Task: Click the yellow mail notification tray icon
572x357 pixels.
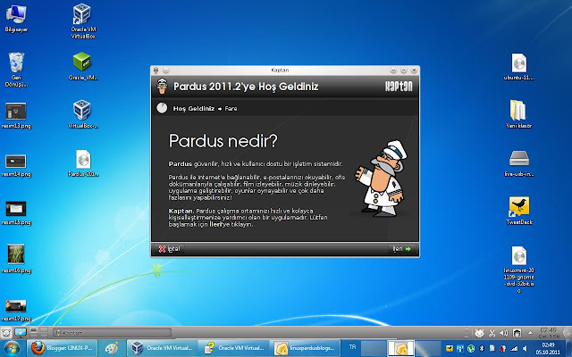Action: coord(449,348)
